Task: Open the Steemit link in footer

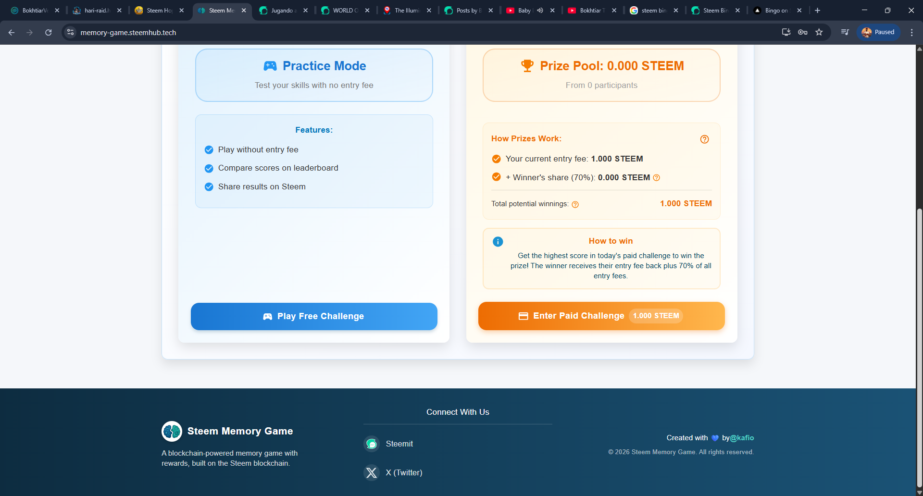Action: pos(399,444)
